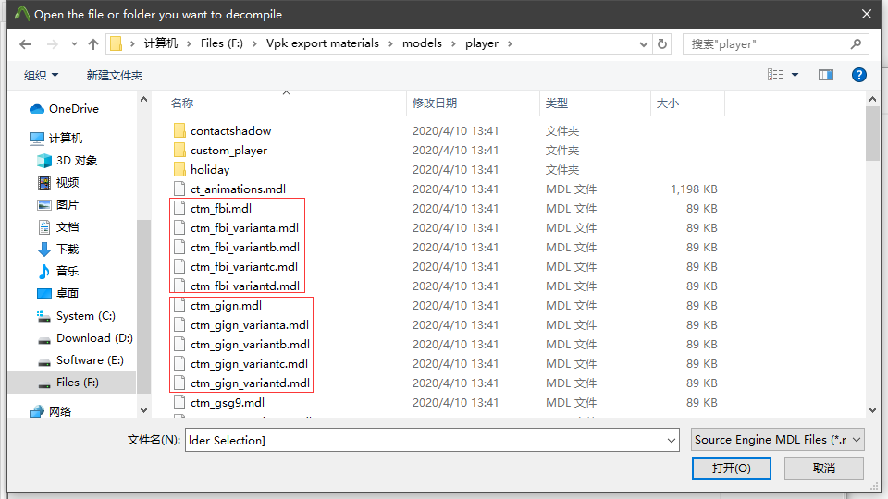888x499 pixels.
Task: Open the help question mark icon
Action: coord(858,75)
